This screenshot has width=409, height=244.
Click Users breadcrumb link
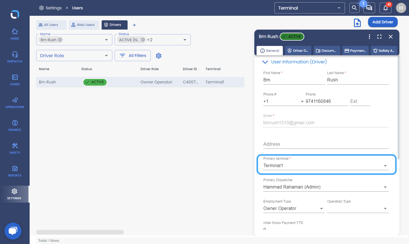(x=77, y=8)
